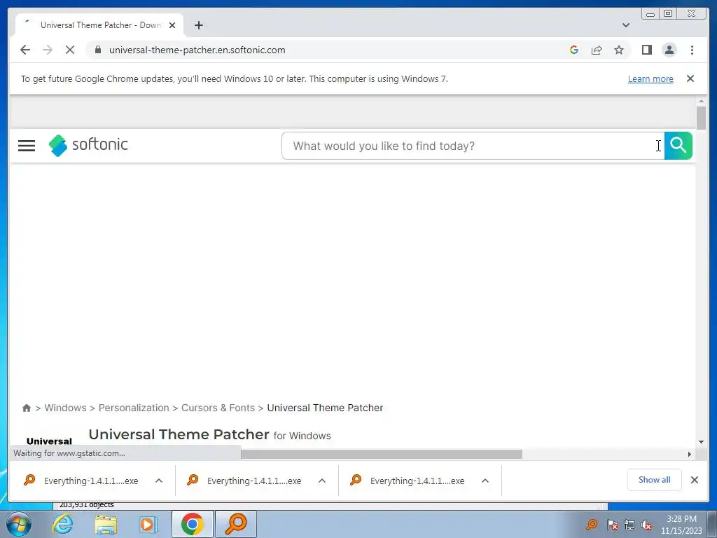The width and height of the screenshot is (717, 538).
Task: Click the scroll down arrow
Action: (x=701, y=442)
